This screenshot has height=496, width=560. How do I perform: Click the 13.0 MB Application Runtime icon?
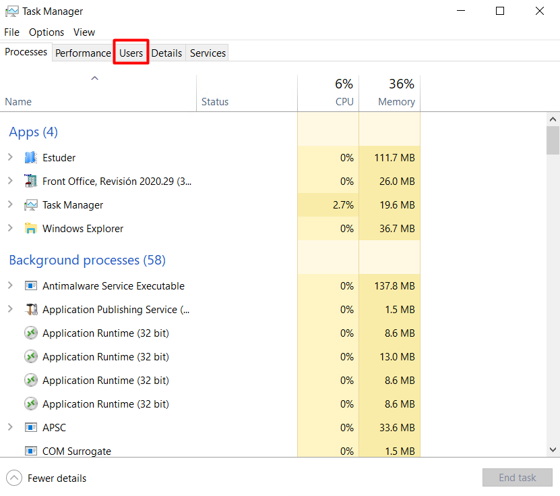pyautogui.click(x=31, y=356)
